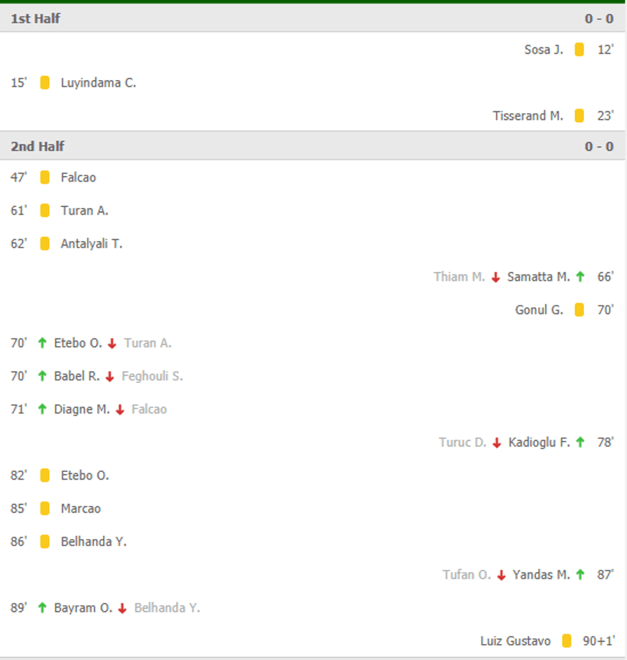Image resolution: width=627 pixels, height=660 pixels.
Task: Open substituted player Feghouli S.
Action: (152, 376)
